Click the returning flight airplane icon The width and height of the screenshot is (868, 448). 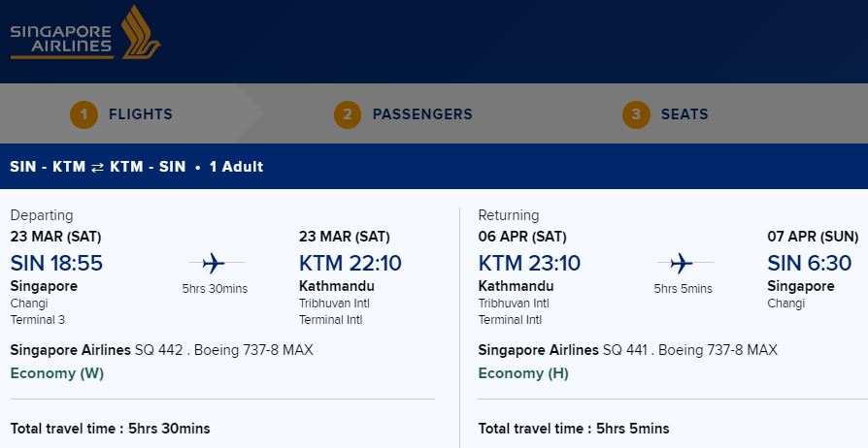click(682, 263)
